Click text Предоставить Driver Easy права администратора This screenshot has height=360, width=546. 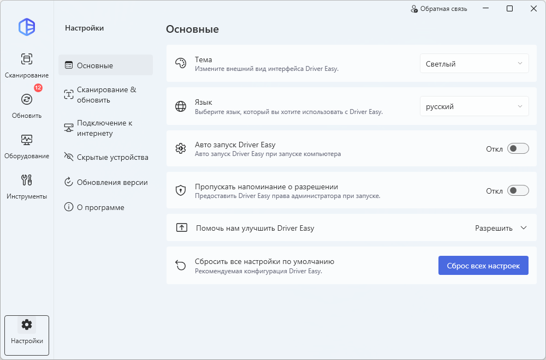[x=287, y=196]
